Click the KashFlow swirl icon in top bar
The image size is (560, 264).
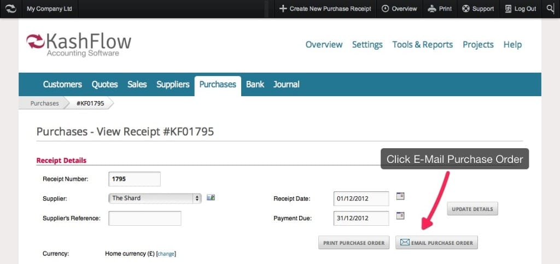pyautogui.click(x=10, y=9)
